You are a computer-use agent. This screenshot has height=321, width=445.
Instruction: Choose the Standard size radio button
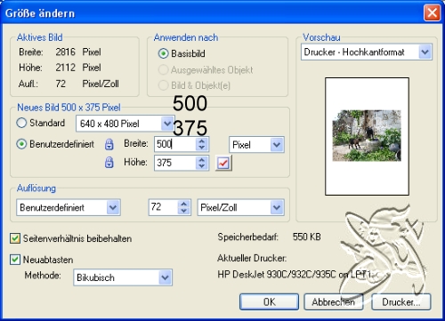click(21, 123)
